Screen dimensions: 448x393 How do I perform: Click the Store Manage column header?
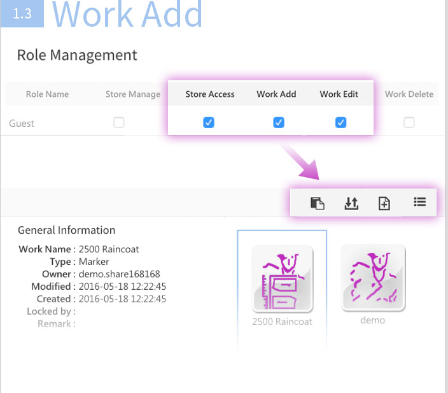coord(133,94)
